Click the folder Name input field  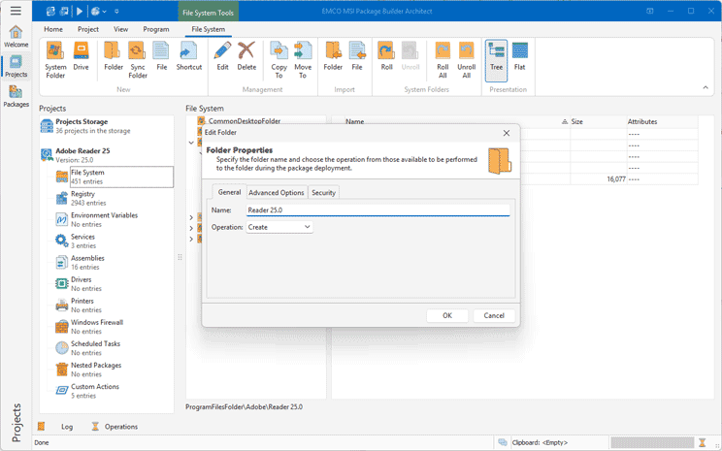click(377, 209)
